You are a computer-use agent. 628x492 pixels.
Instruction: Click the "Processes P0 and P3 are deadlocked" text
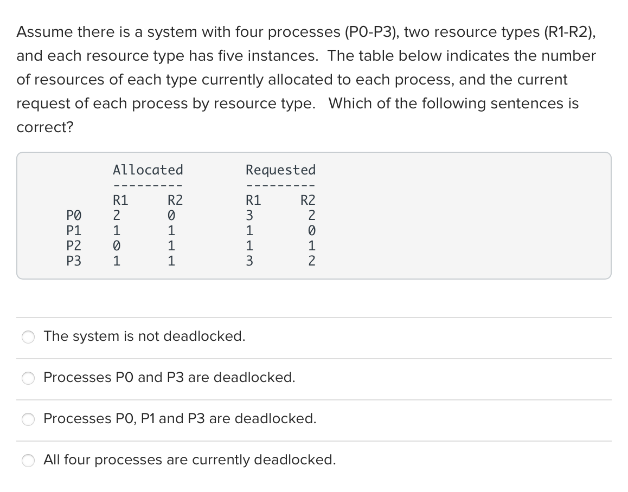(169, 378)
